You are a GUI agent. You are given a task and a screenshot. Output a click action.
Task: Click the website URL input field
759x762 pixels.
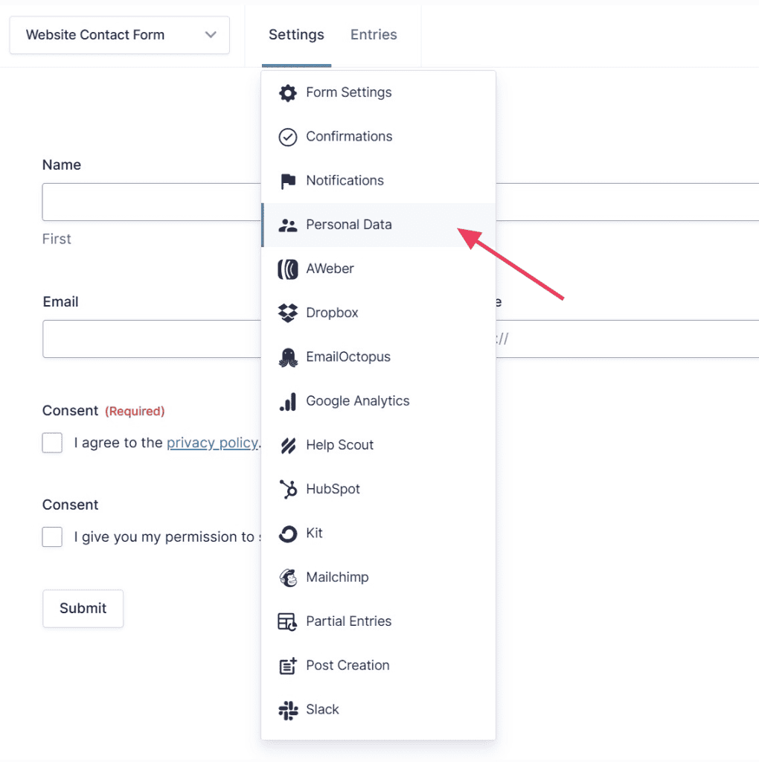coord(627,339)
